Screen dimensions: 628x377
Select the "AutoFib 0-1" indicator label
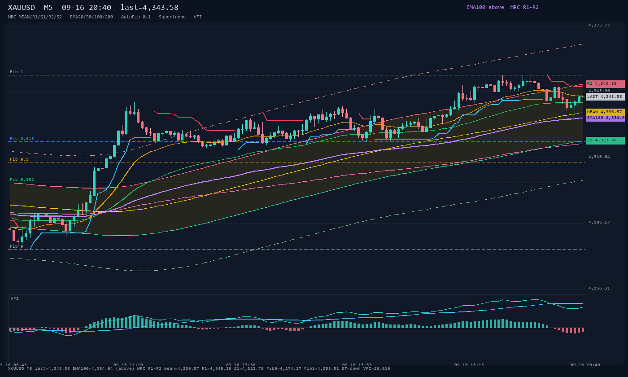point(136,17)
